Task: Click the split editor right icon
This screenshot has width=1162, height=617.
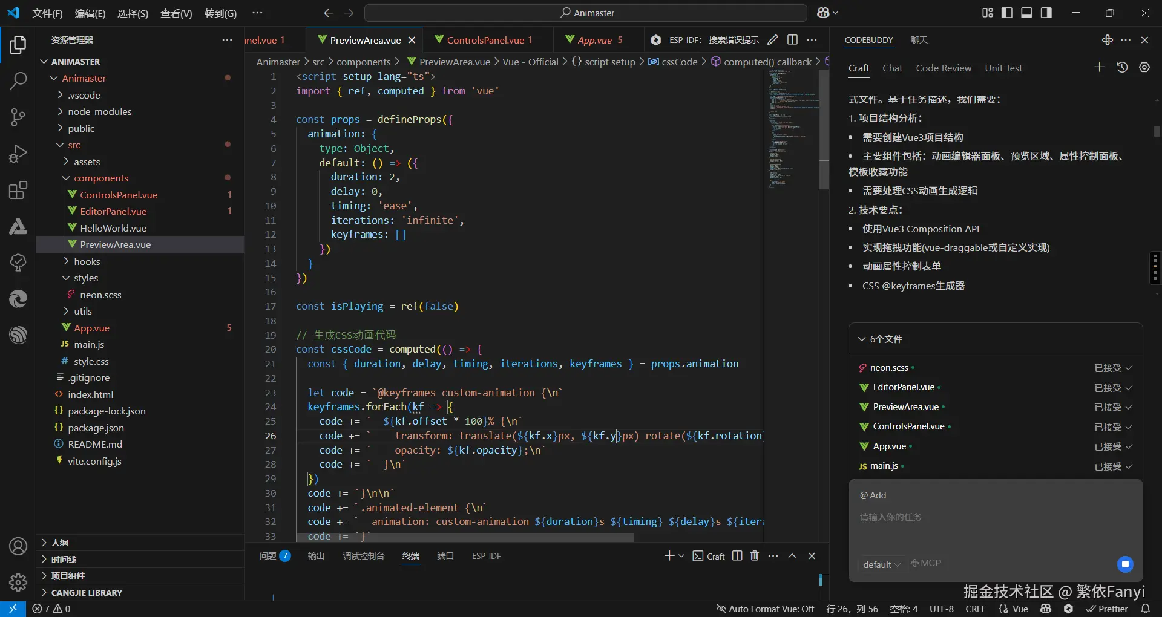Action: point(792,40)
